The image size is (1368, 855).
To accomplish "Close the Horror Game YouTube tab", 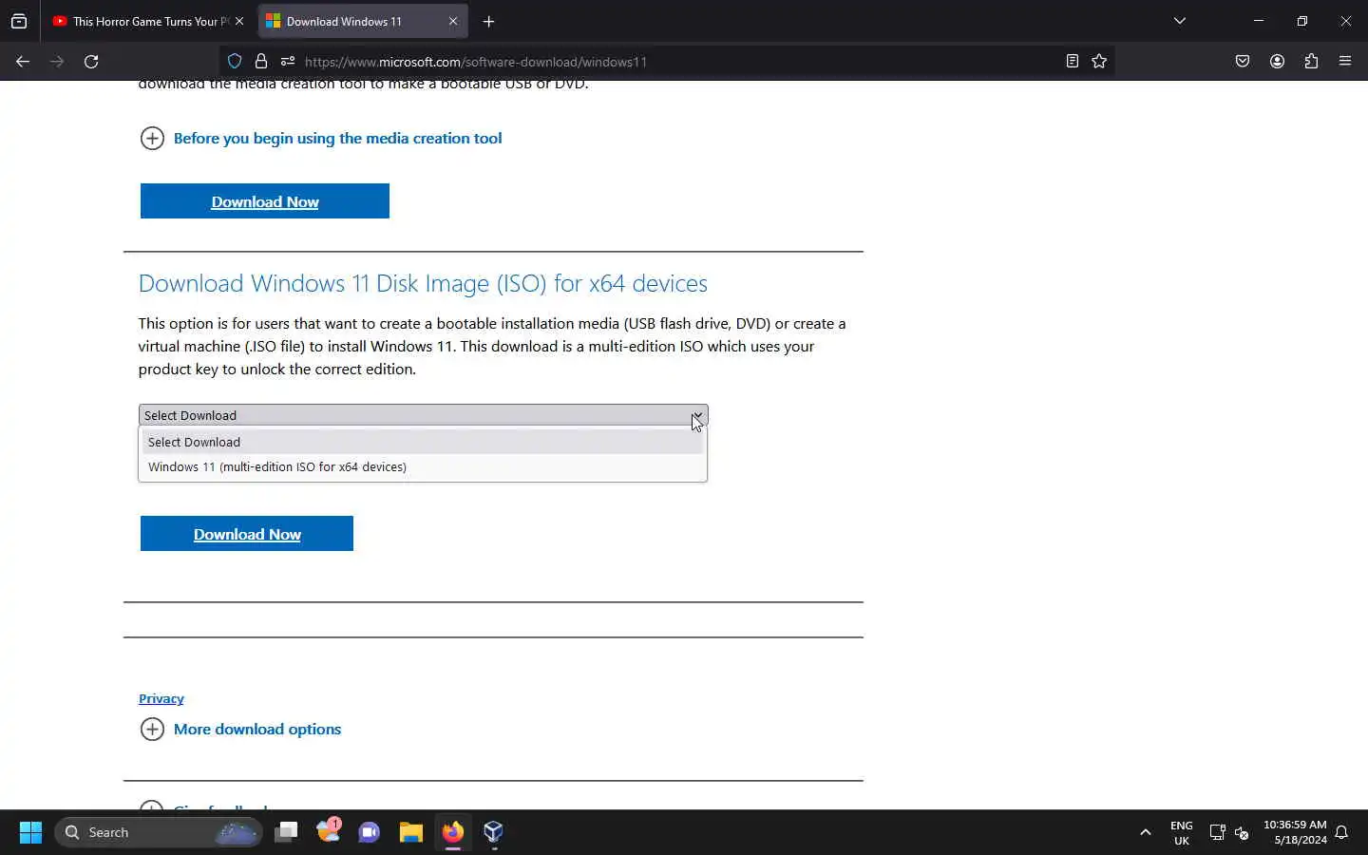I will pyautogui.click(x=239, y=21).
